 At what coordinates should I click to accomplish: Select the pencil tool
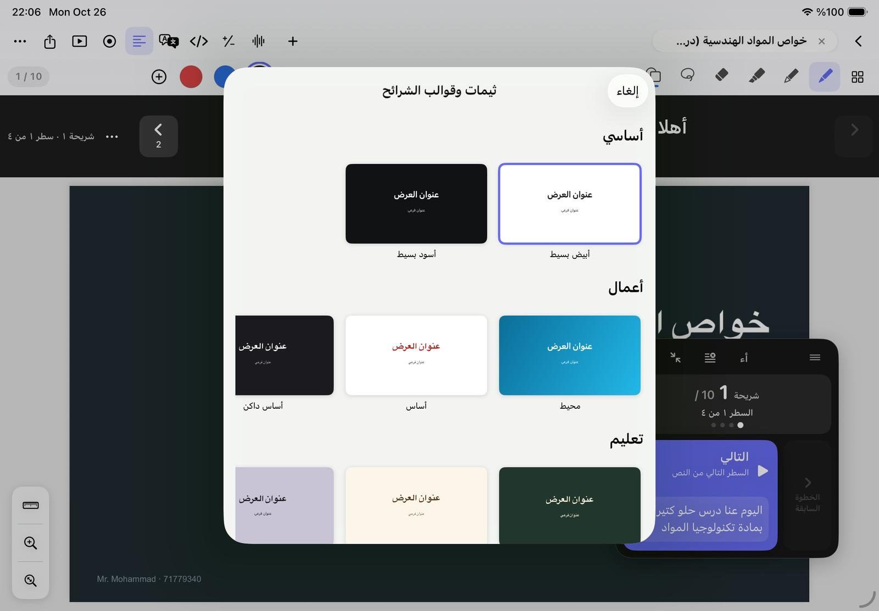pos(791,77)
